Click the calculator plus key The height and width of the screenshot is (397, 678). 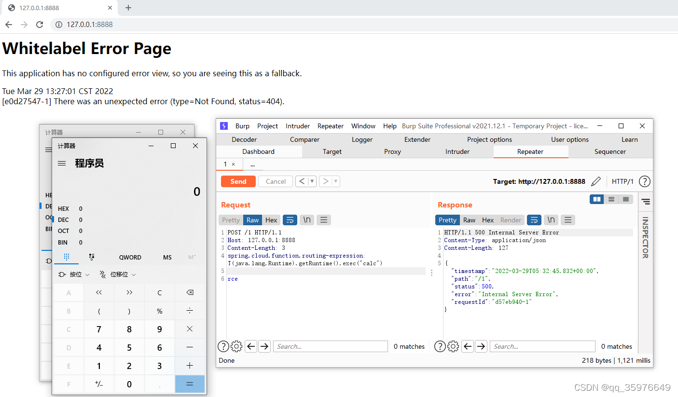coord(190,366)
